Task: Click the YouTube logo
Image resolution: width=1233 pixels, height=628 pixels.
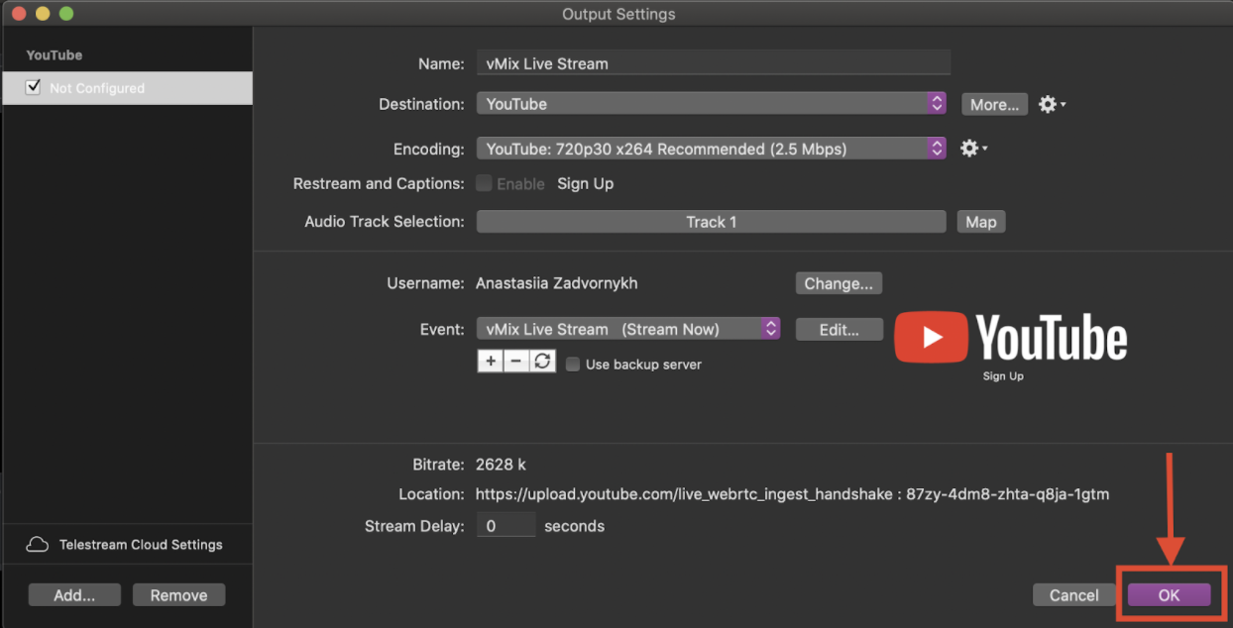Action: (x=1011, y=338)
